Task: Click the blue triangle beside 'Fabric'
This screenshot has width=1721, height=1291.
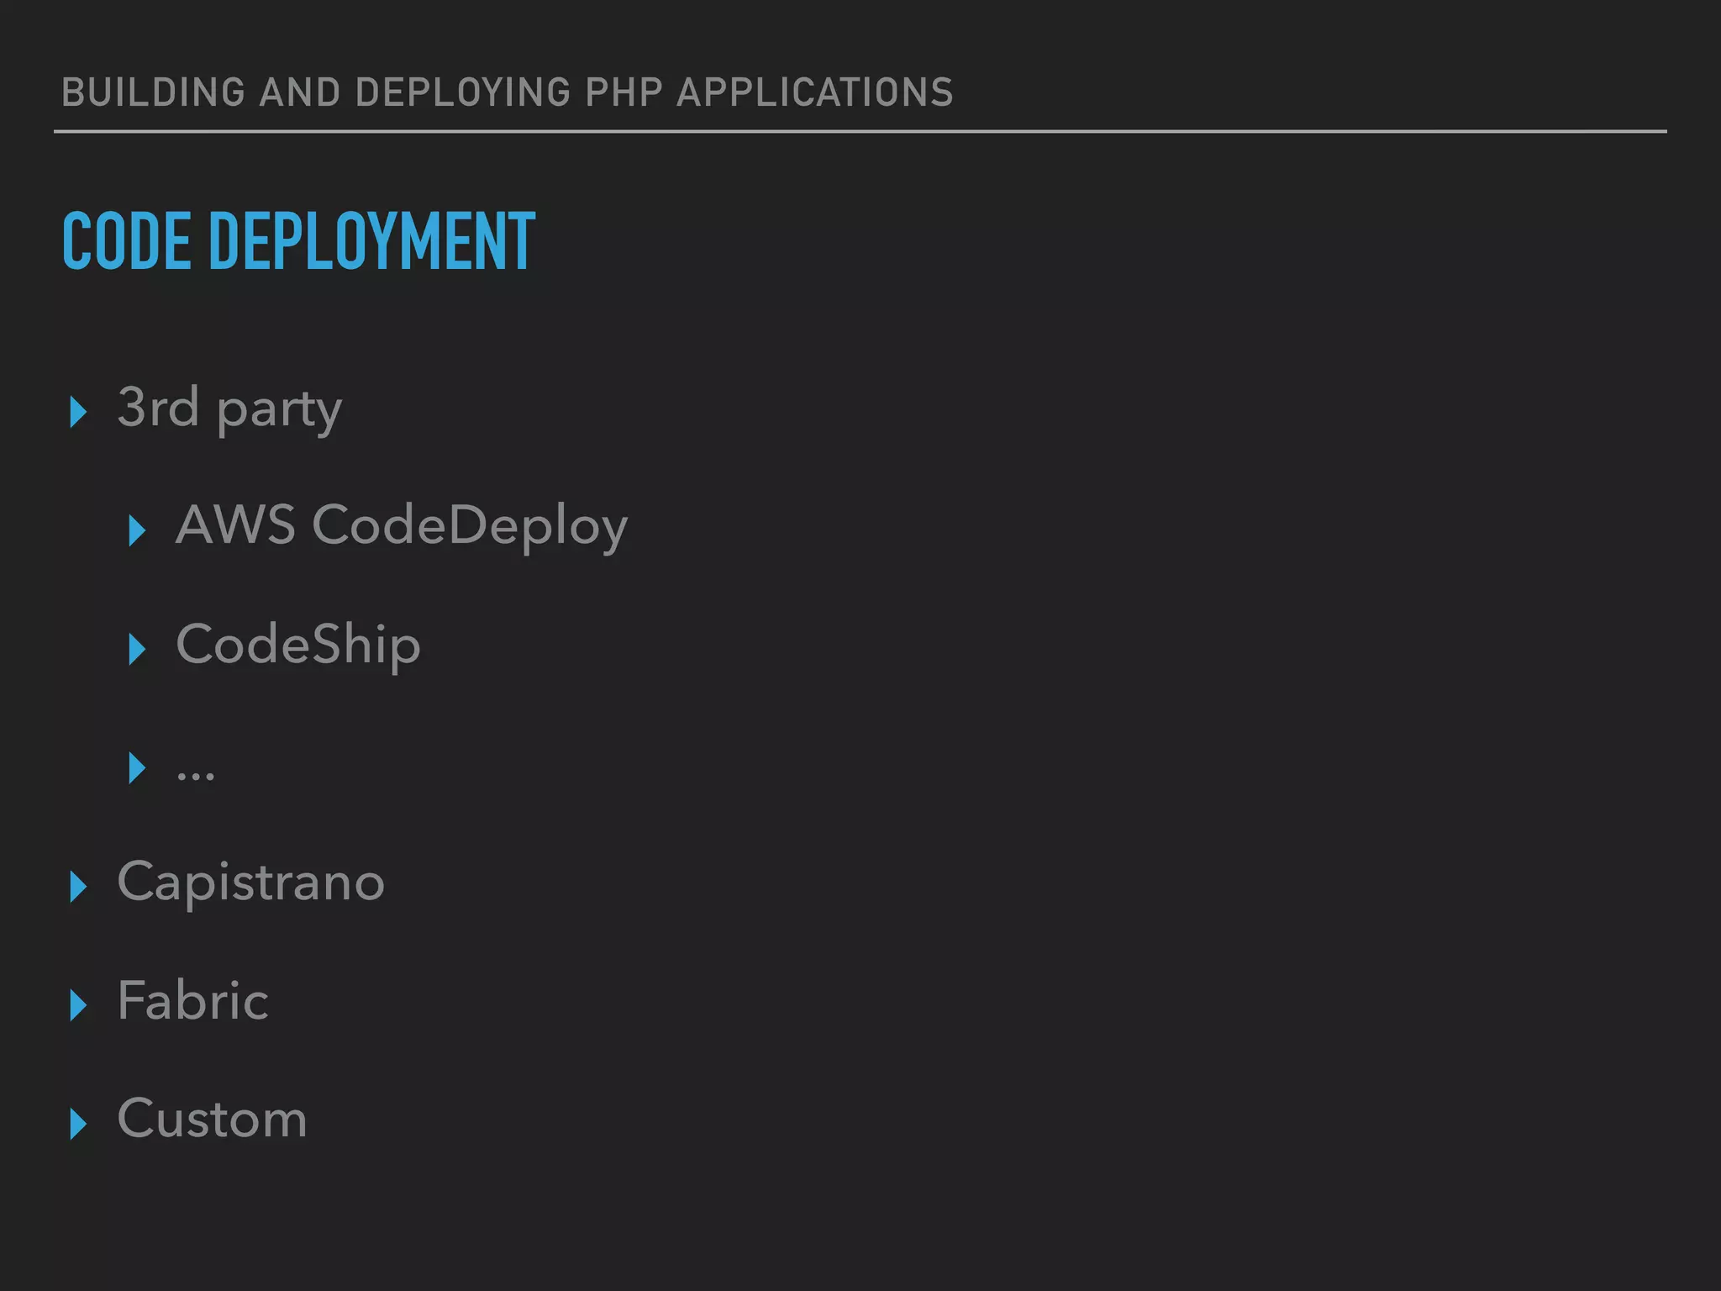Action: [78, 1005]
